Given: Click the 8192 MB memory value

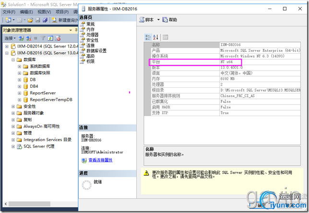Looking at the screenshot, I should [227, 79].
